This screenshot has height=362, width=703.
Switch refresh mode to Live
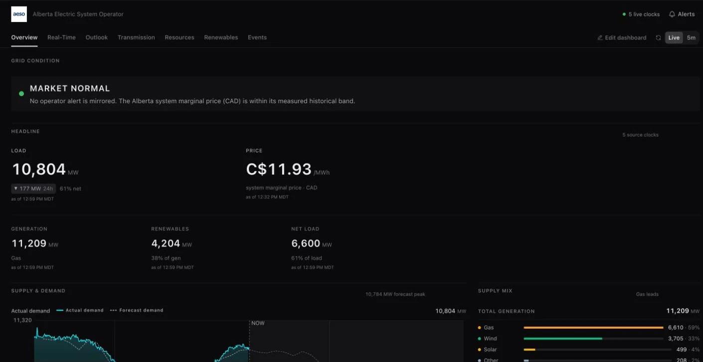point(674,37)
